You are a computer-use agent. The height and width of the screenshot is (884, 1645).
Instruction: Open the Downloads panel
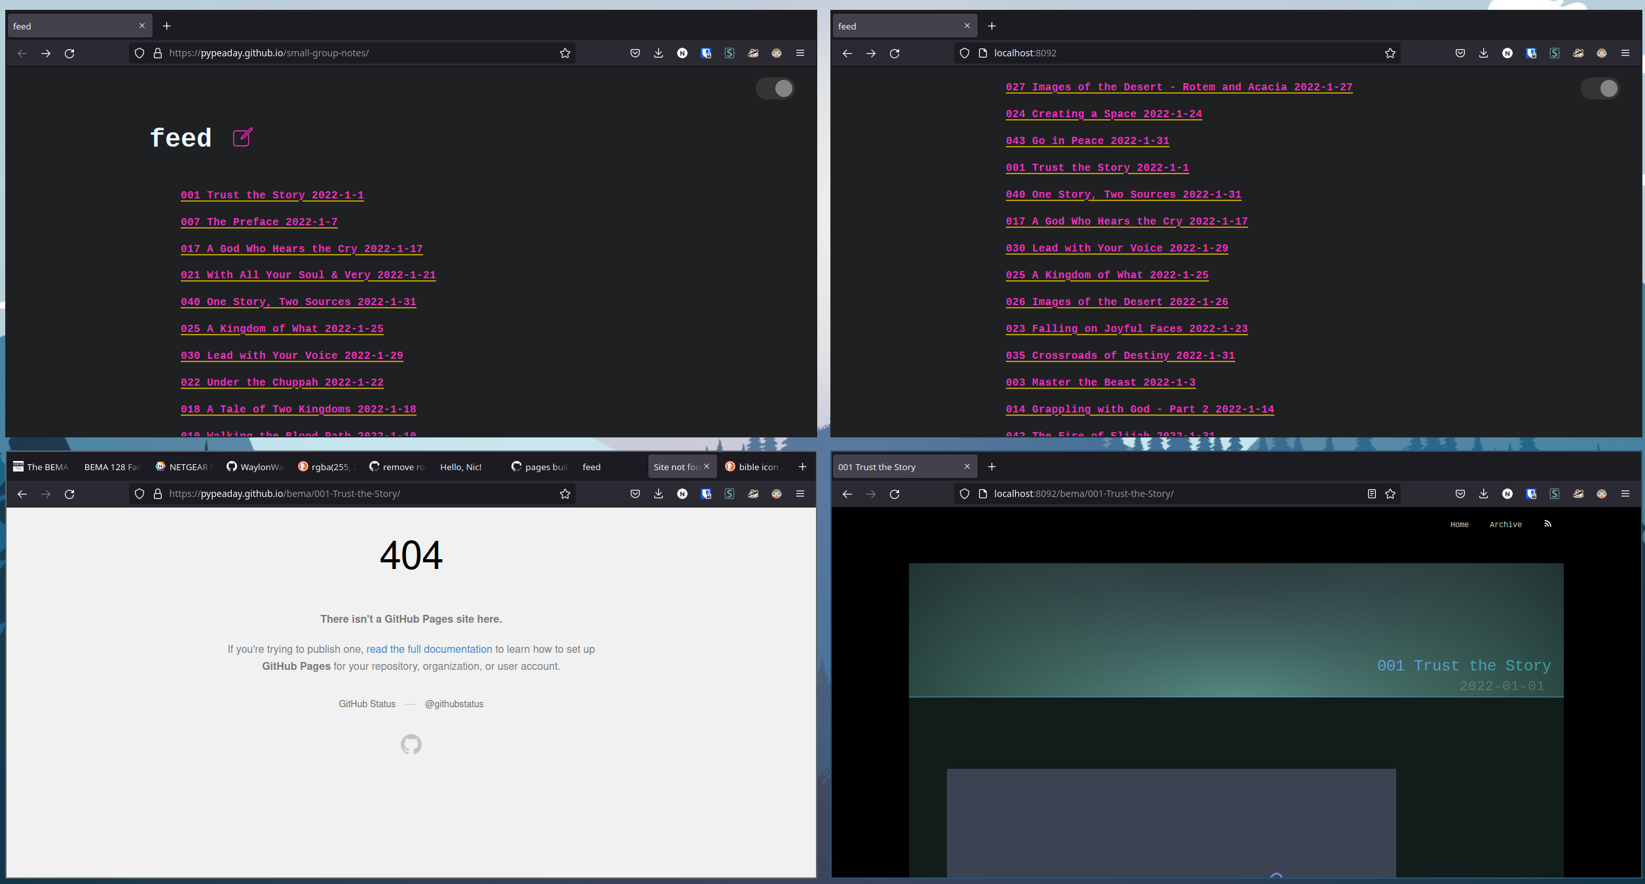coord(658,53)
